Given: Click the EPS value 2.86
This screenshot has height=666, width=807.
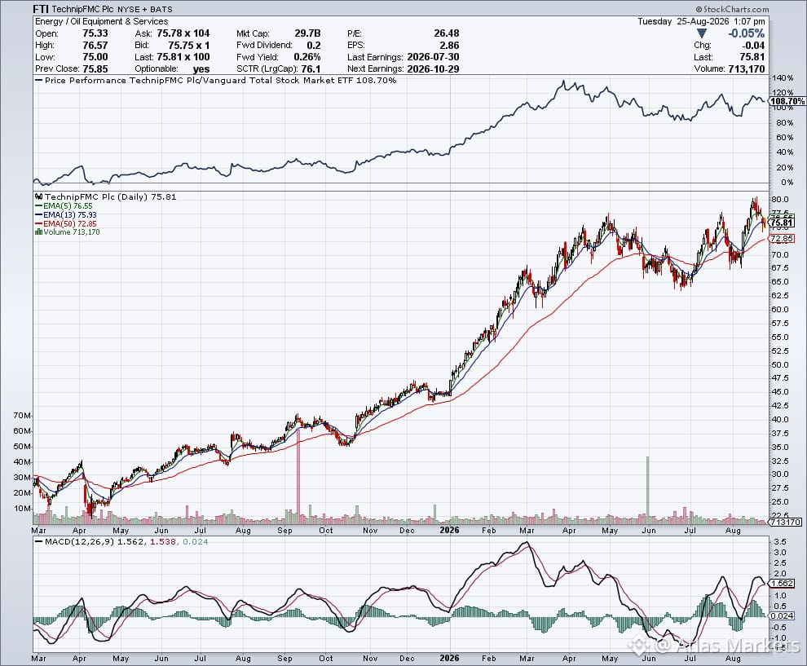Looking at the screenshot, I should [449, 46].
